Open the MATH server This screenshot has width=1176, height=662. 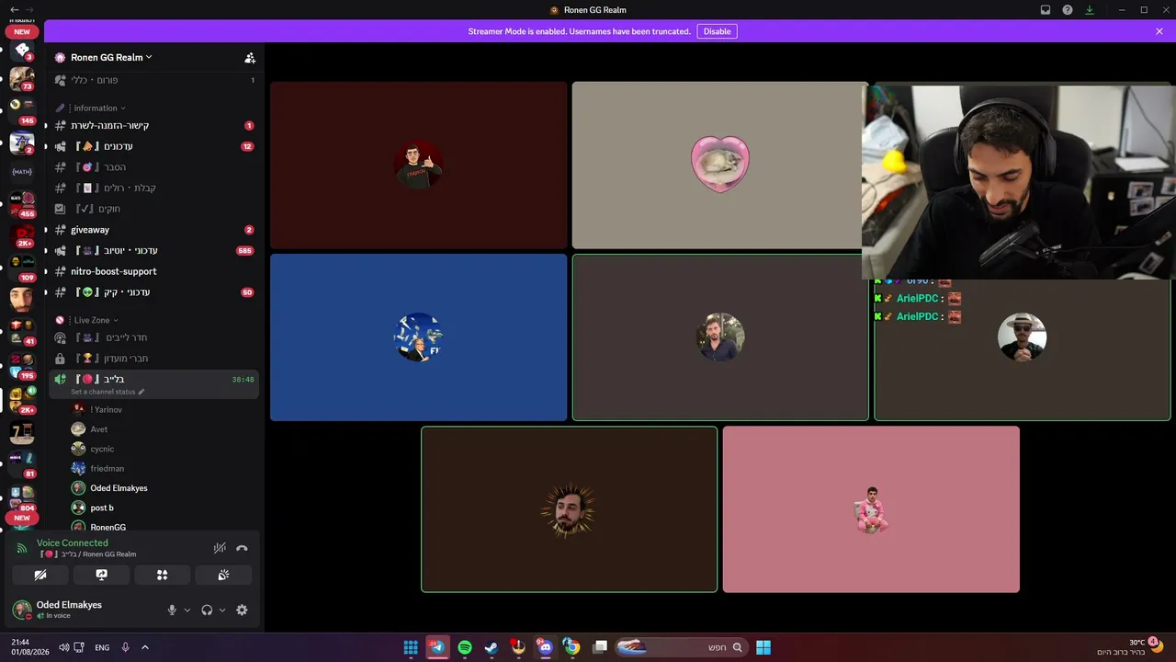point(22,171)
